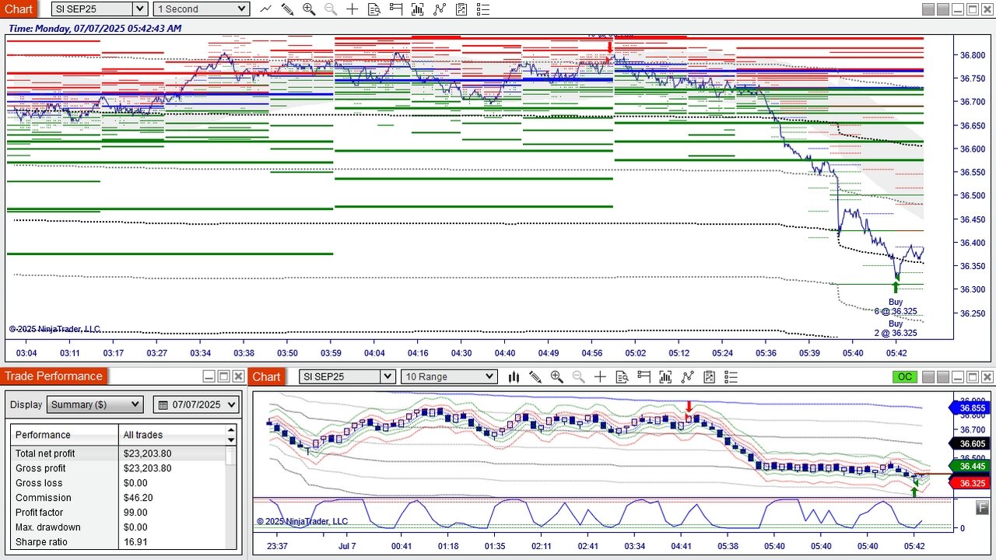996x560 pixels.
Task: Open the 1 Second interval dropdown
Action: pyautogui.click(x=201, y=9)
